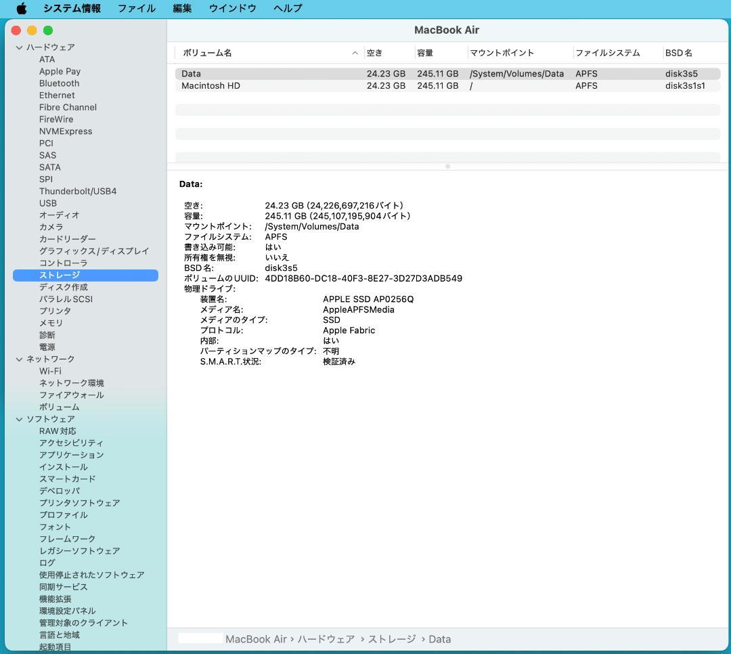The width and height of the screenshot is (731, 654).
Task: Select USB in the sidebar
Action: tap(47, 203)
